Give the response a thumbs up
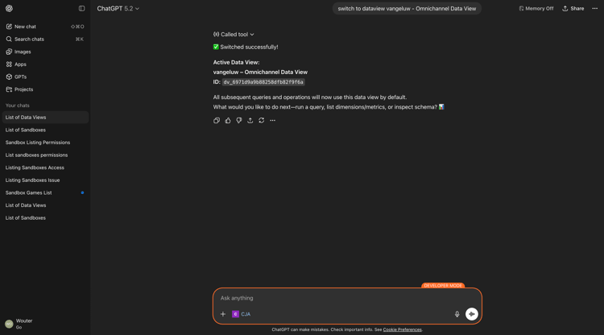 pyautogui.click(x=228, y=121)
